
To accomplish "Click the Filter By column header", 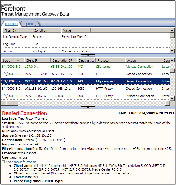I will point(17,30).
